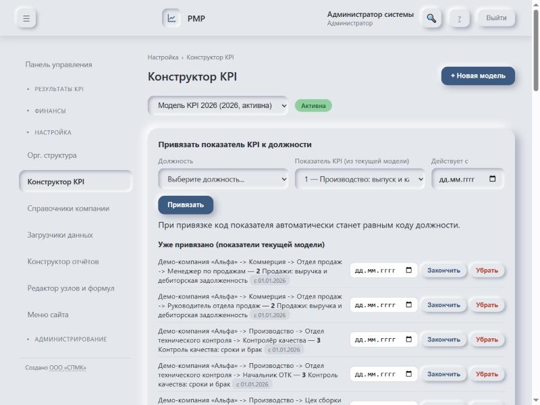
Task: Open Загрузчики данных in sidebar
Action: 60,235
